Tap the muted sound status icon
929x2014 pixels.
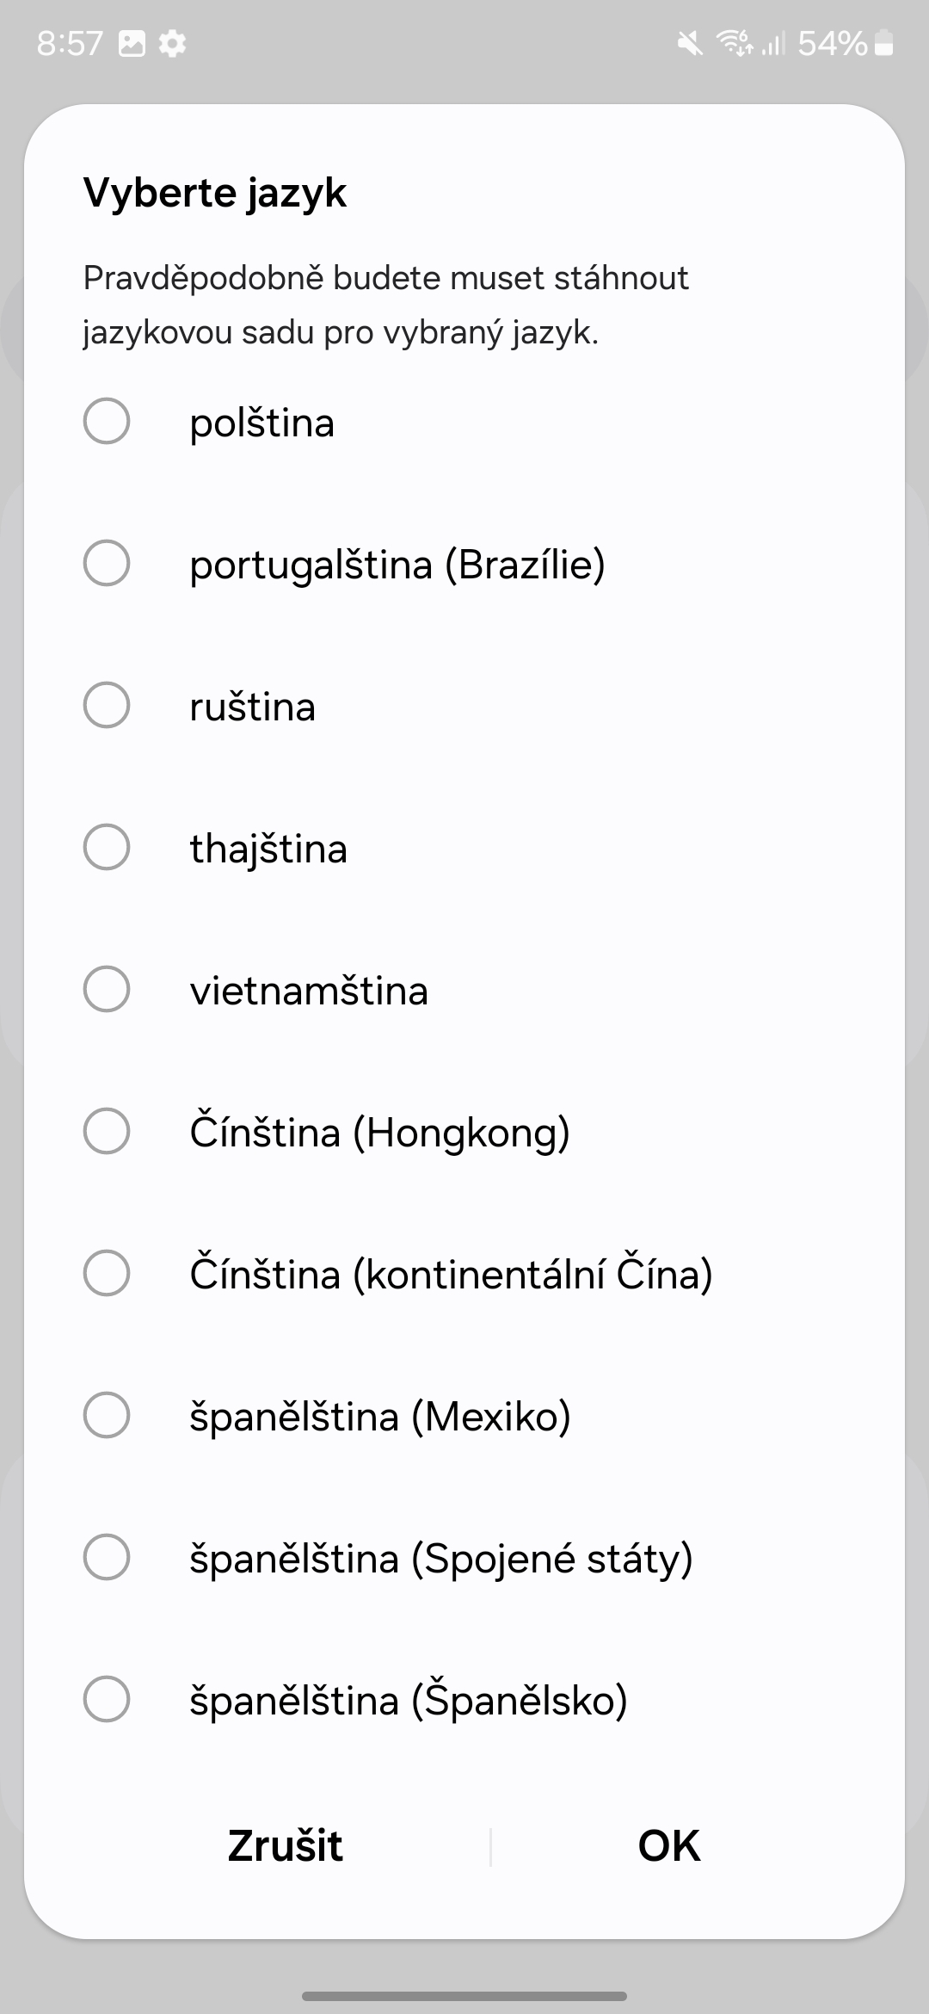689,43
